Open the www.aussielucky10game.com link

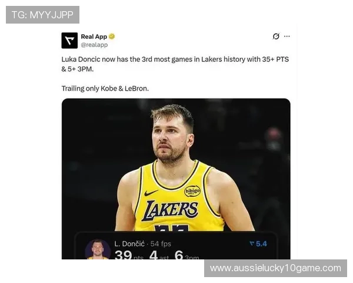(x=275, y=268)
